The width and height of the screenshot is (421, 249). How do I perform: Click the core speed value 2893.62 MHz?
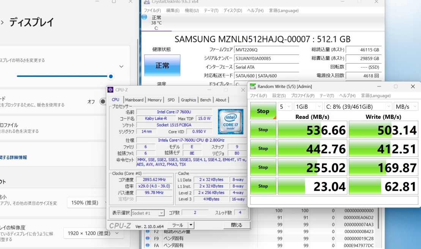(x=154, y=180)
